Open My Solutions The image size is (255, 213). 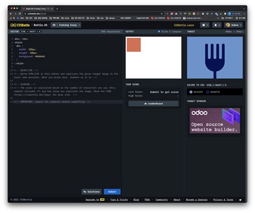coord(91,191)
